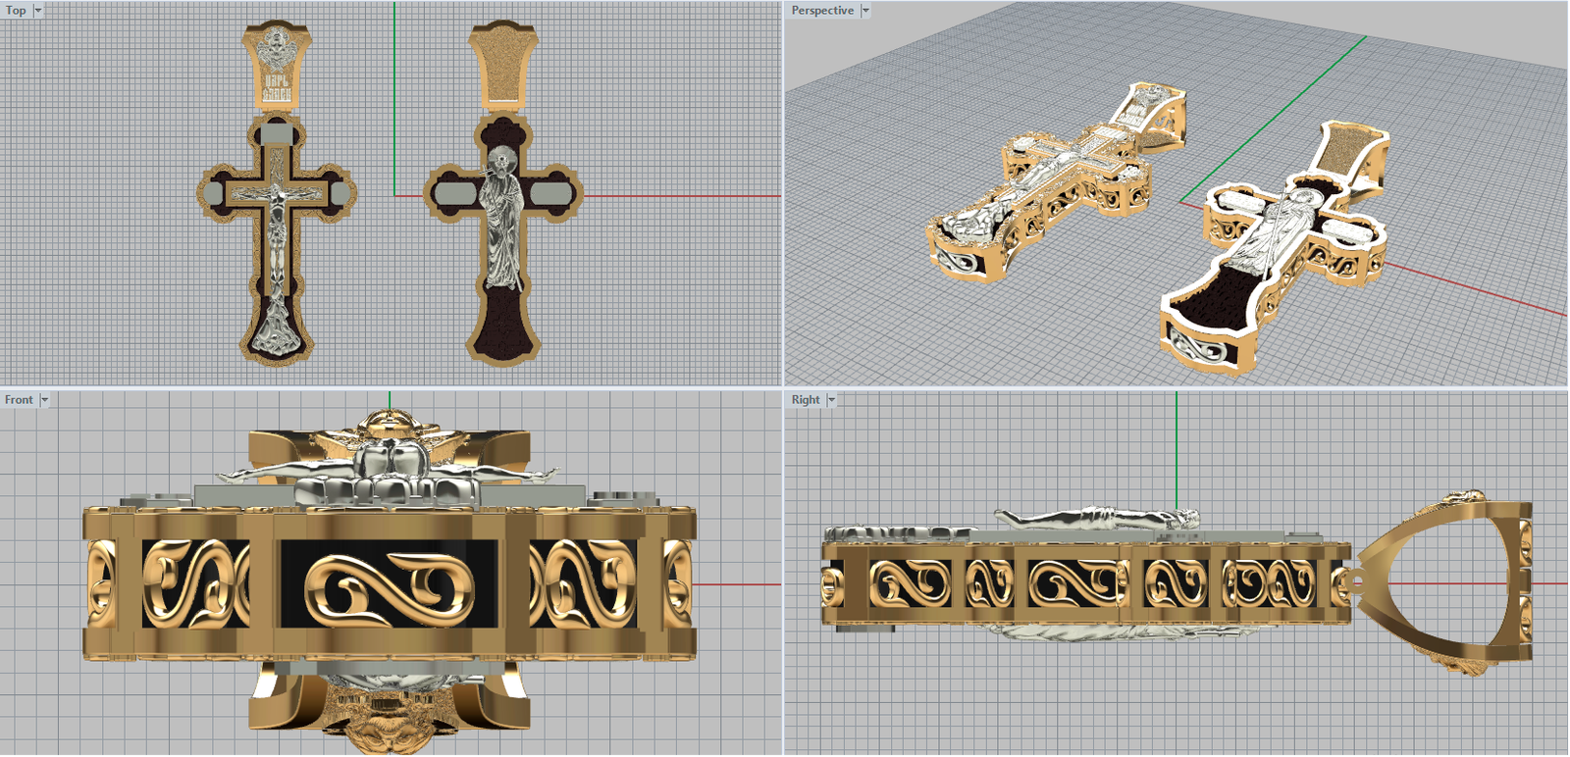This screenshot has height=757, width=1570.
Task: Select the standing saint figure in Top view
Action: [x=502, y=221]
